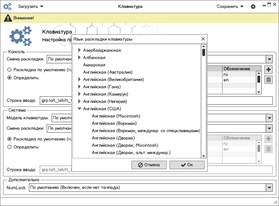Click system Строка ввода input field
This screenshot has width=279, height=206.
tap(156, 170)
